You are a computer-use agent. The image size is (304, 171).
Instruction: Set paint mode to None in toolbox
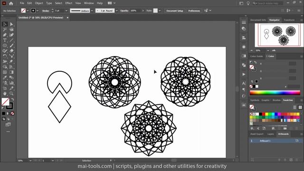[x=12, y=114]
